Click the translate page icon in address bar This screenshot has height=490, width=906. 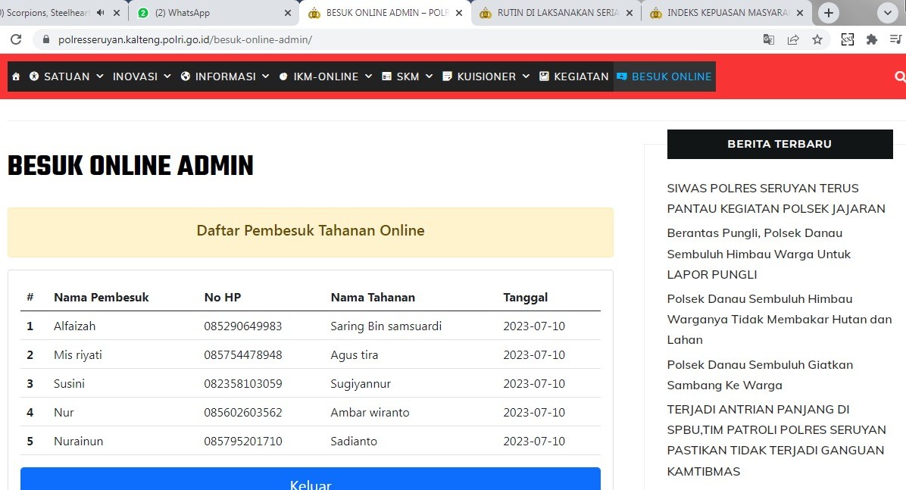click(x=768, y=39)
